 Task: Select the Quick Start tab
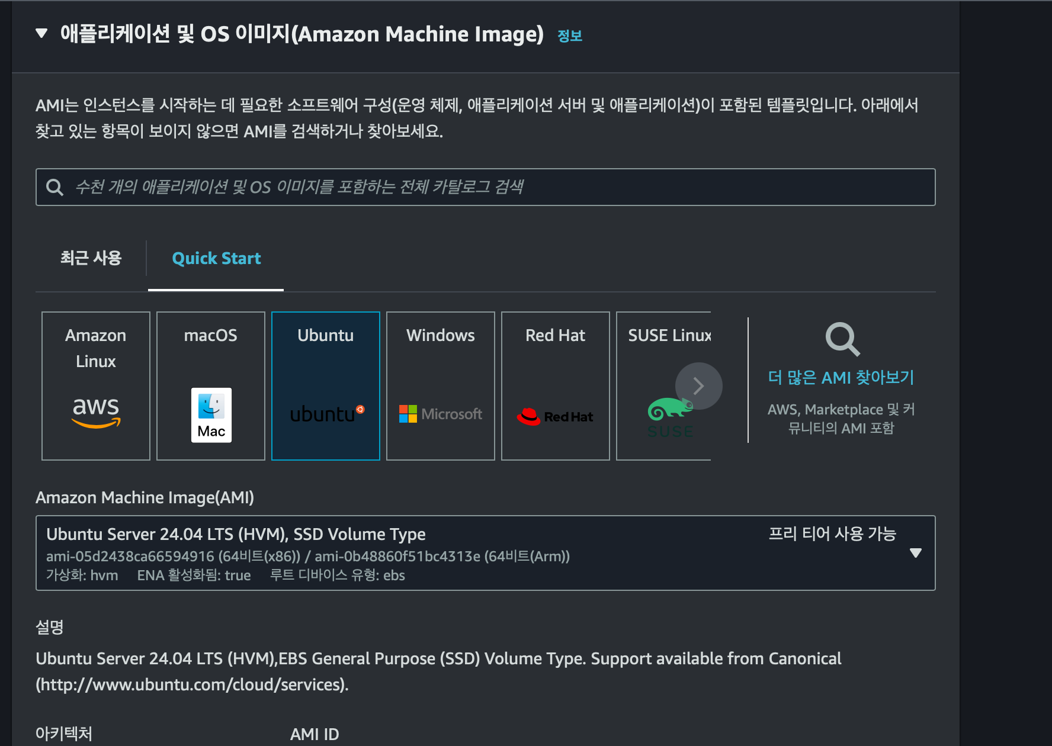coord(216,258)
